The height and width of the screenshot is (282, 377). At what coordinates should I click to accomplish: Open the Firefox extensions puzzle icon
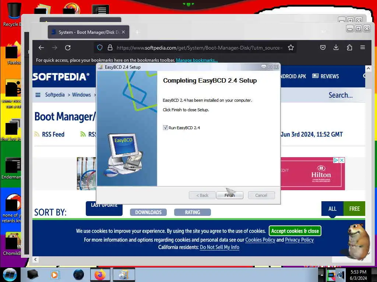click(349, 47)
